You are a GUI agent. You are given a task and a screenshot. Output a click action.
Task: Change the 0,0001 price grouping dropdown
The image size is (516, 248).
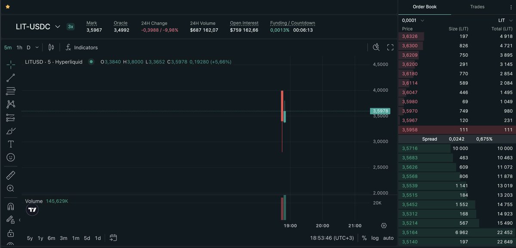tap(413, 20)
